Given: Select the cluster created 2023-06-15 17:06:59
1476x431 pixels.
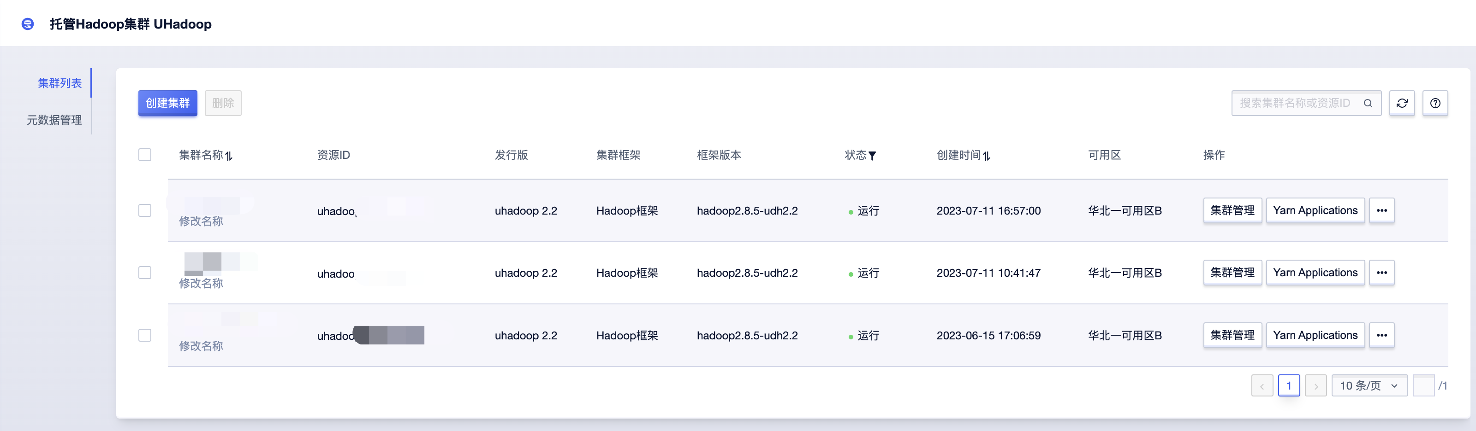Looking at the screenshot, I should (145, 335).
